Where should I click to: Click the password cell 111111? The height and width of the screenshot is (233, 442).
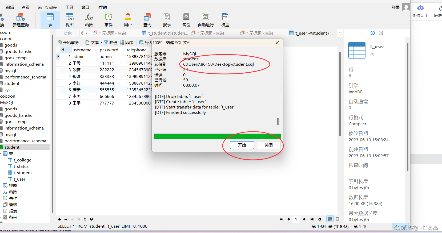point(112,63)
